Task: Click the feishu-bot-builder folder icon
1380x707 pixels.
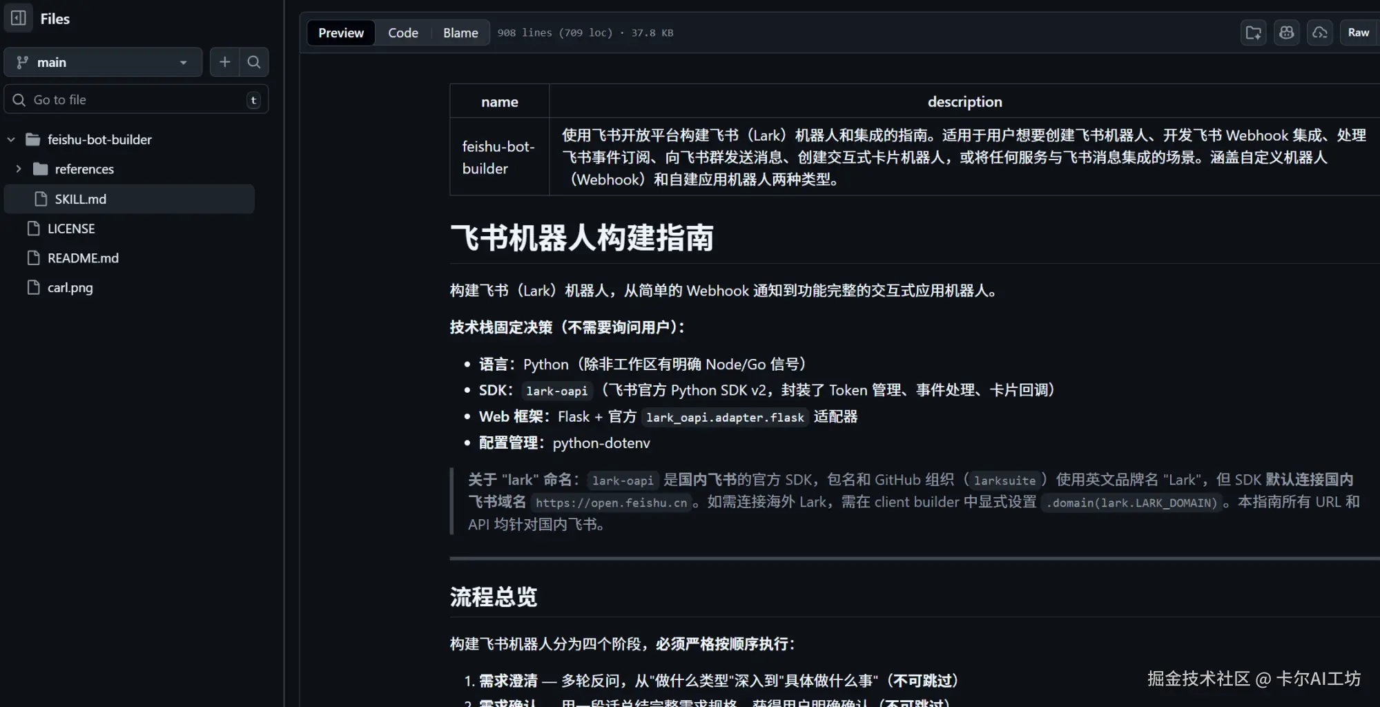Action: point(33,139)
